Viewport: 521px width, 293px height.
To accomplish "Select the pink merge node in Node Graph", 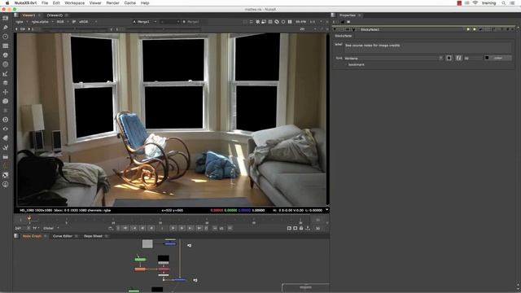I will pos(164,269).
